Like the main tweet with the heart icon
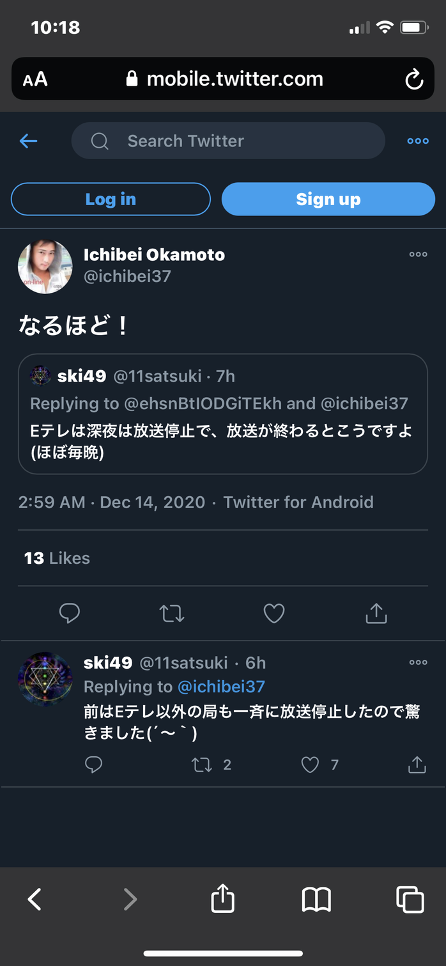The image size is (446, 966). (273, 614)
